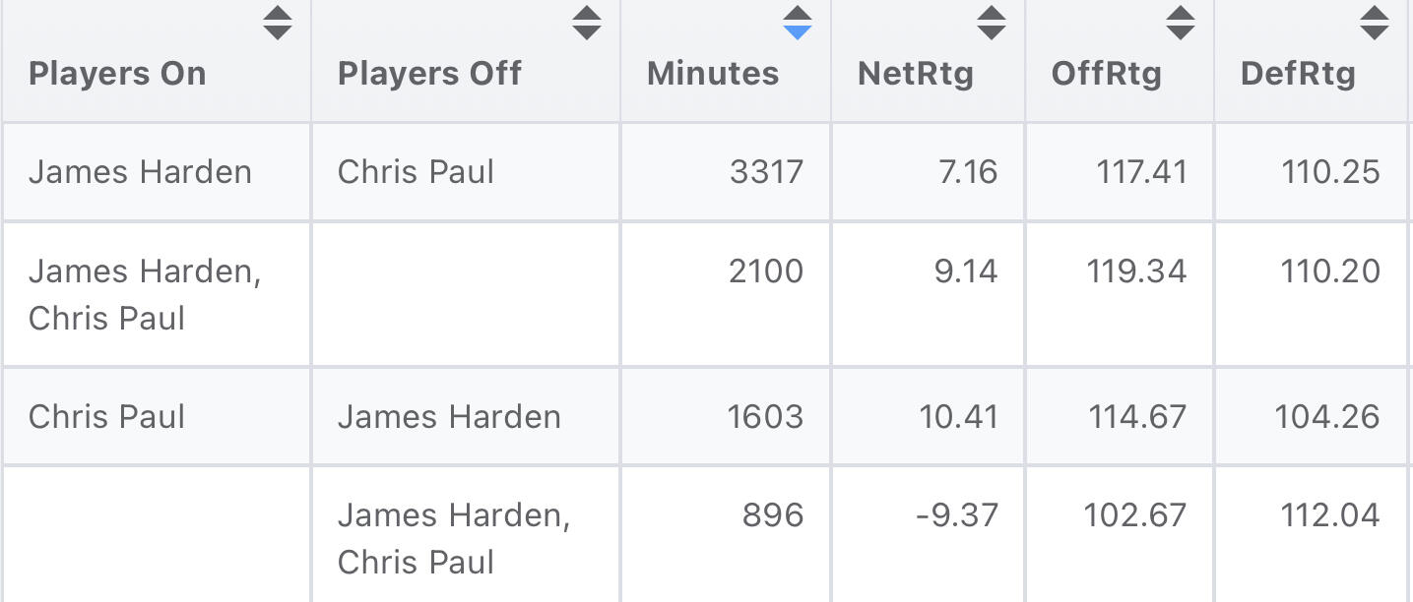1413x602 pixels.
Task: Sort table by Players On header text
Action: click(x=117, y=74)
